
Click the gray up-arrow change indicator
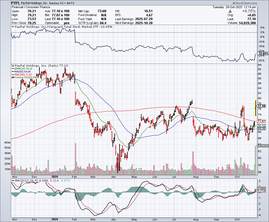pyautogui.click(x=230, y=11)
